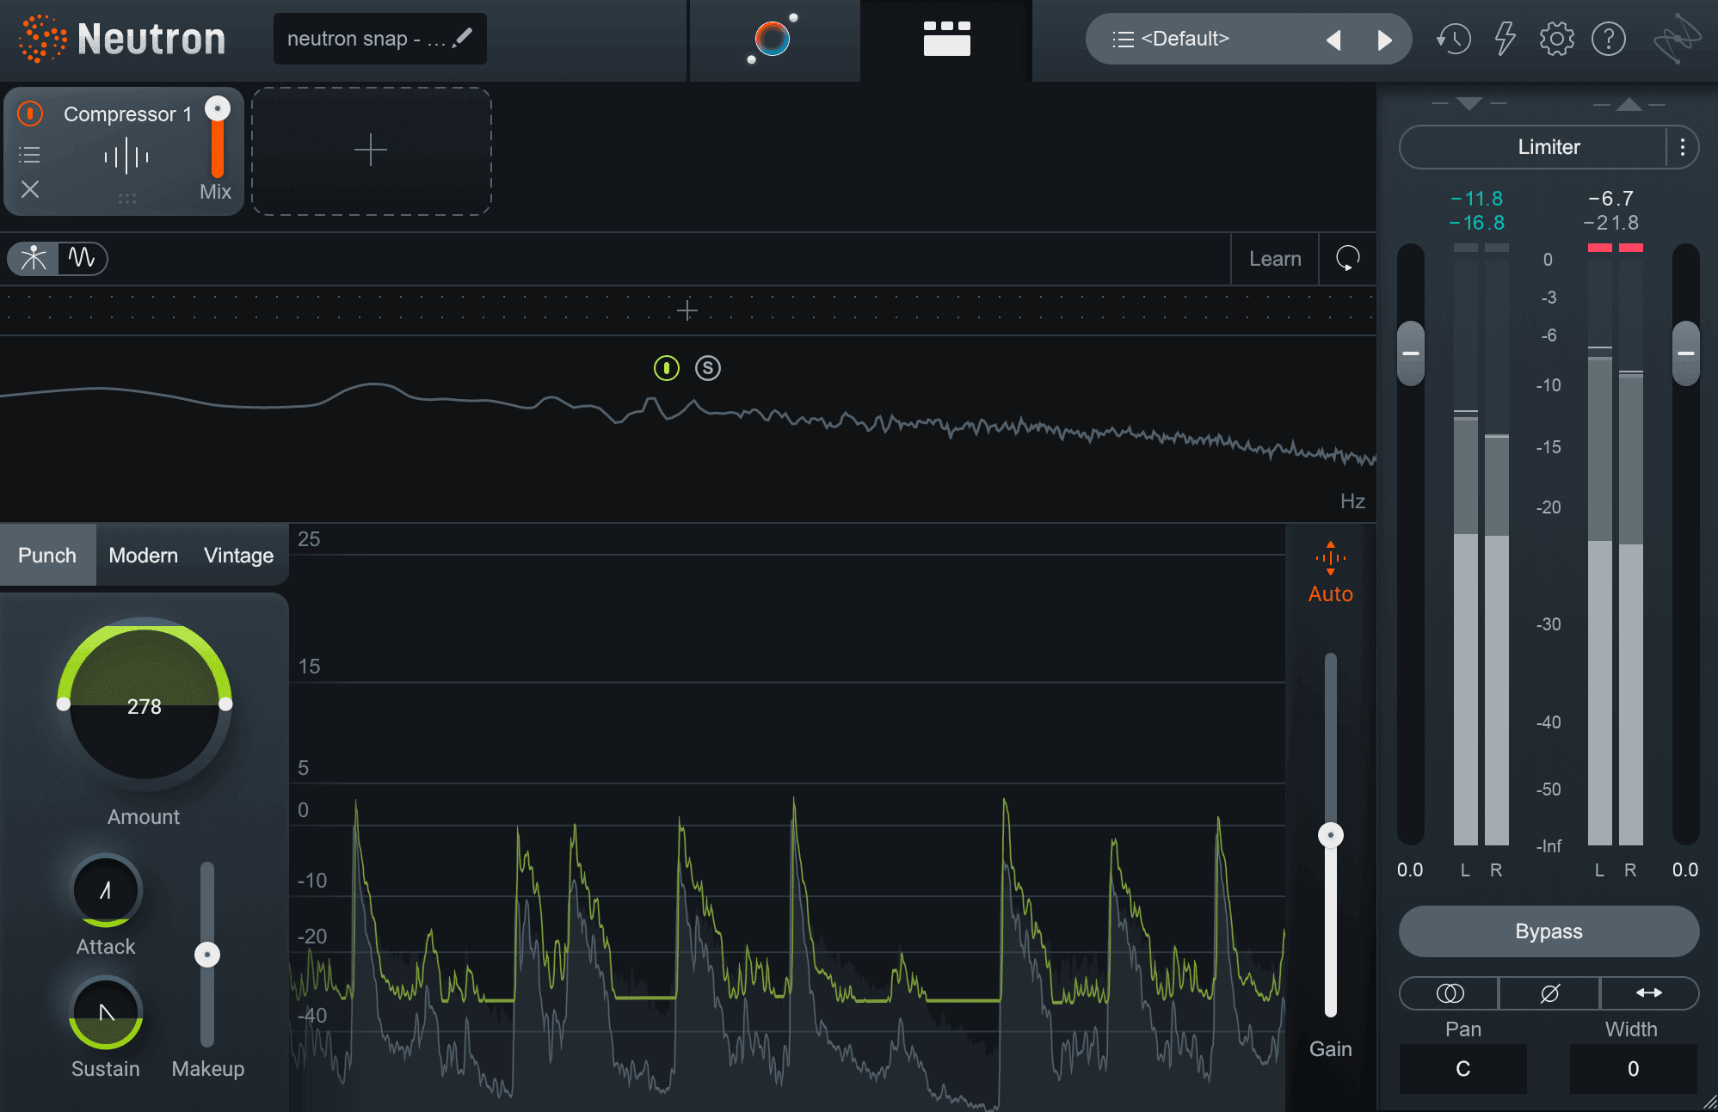
Task: Toggle swap channels arrow icon
Action: [1649, 993]
